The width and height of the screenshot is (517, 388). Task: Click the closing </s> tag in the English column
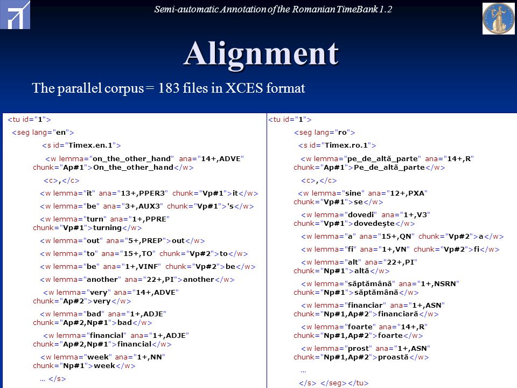click(x=57, y=379)
